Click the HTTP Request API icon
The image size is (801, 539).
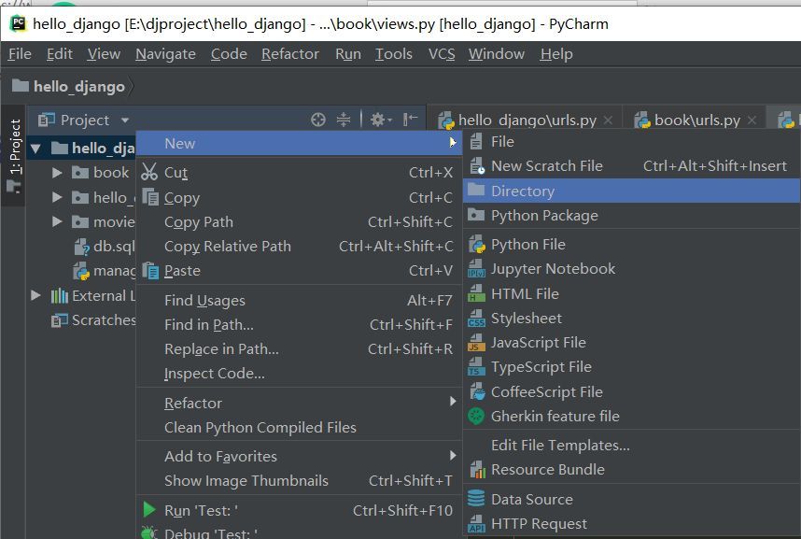pos(476,524)
